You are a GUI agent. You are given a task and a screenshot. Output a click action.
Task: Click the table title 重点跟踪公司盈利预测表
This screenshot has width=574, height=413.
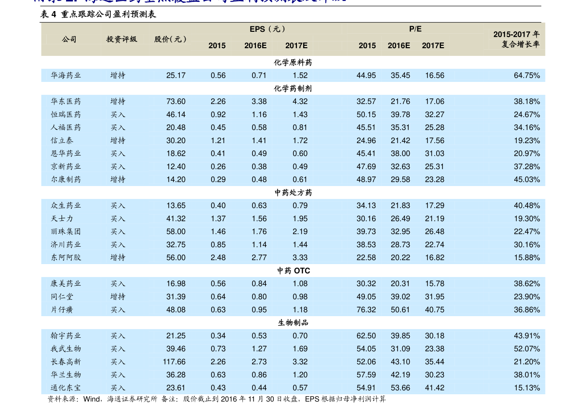(x=108, y=14)
